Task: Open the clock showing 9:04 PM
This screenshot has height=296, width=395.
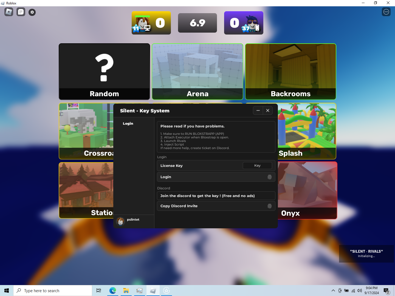Action: (372, 291)
